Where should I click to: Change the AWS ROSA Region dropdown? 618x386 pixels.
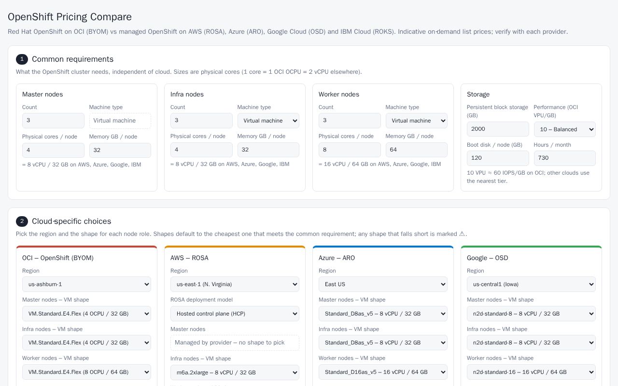click(x=235, y=284)
